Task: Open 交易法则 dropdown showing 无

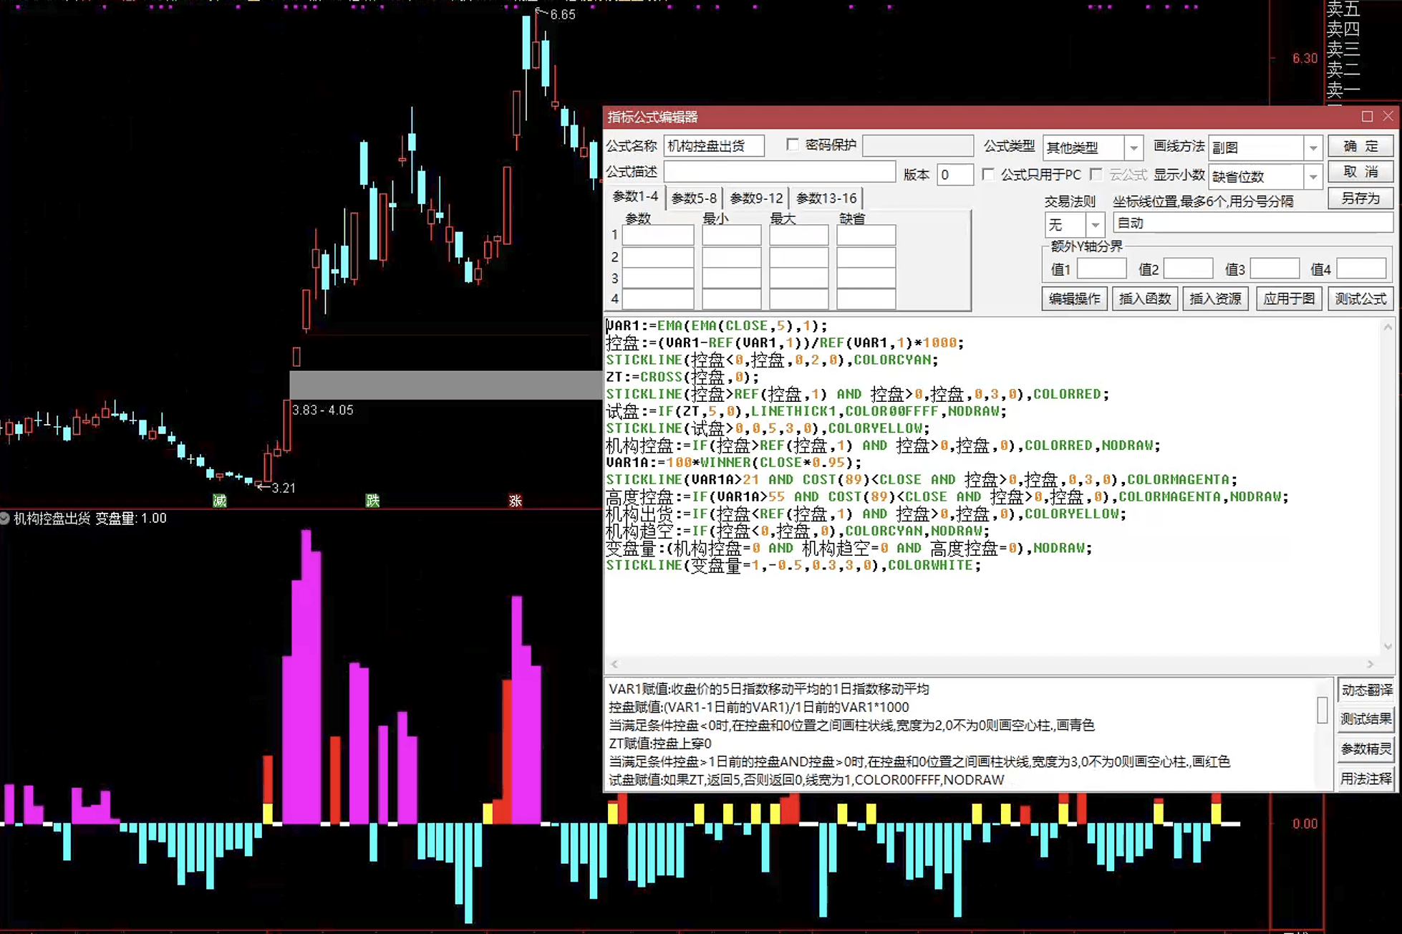Action: click(1074, 225)
